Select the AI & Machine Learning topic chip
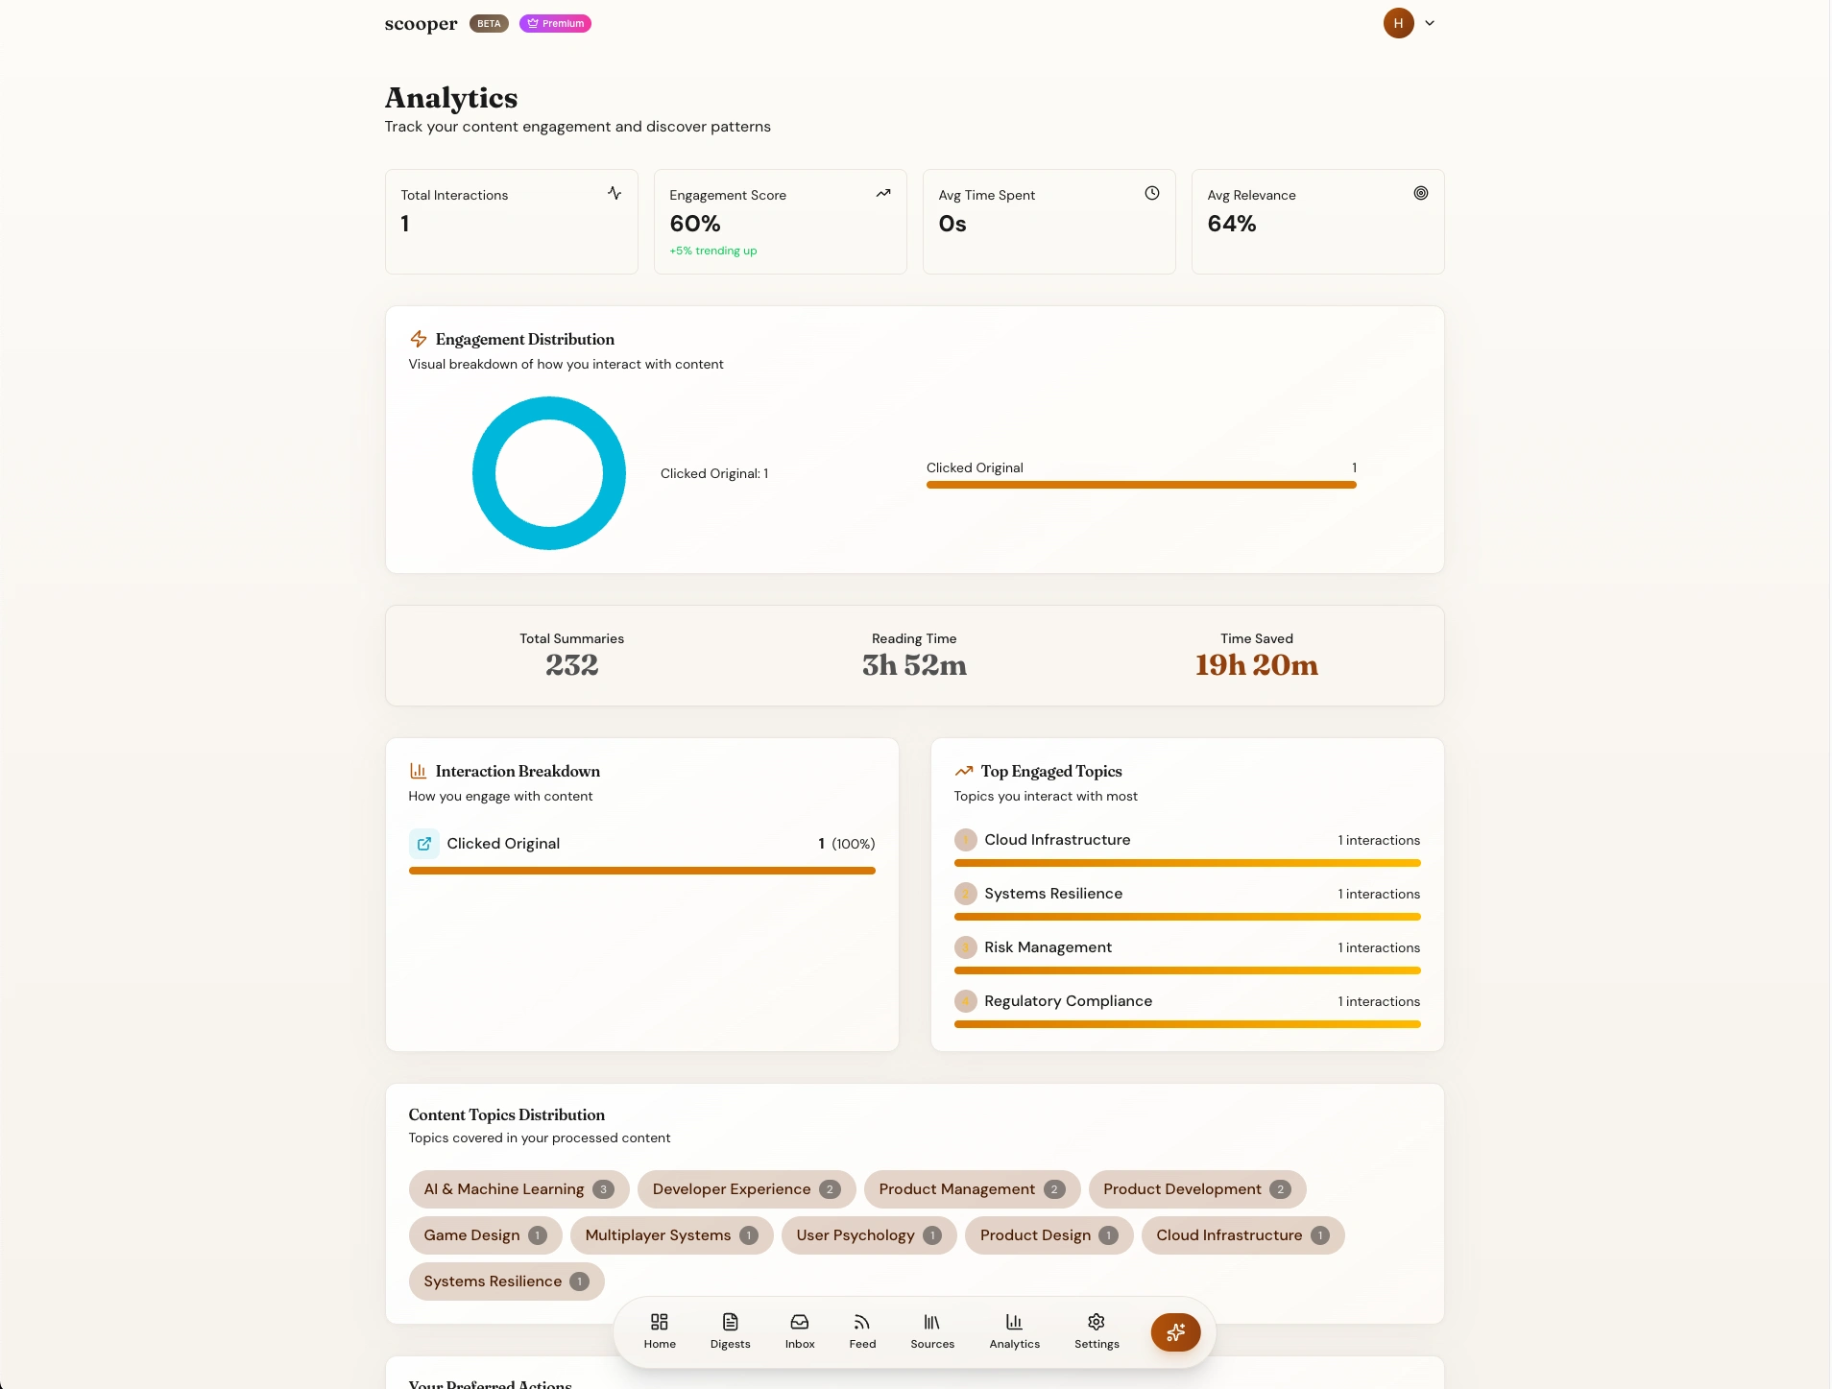This screenshot has height=1389, width=1832. click(x=518, y=1189)
